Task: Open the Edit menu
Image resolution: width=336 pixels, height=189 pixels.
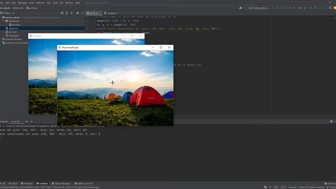Action: 7,3
